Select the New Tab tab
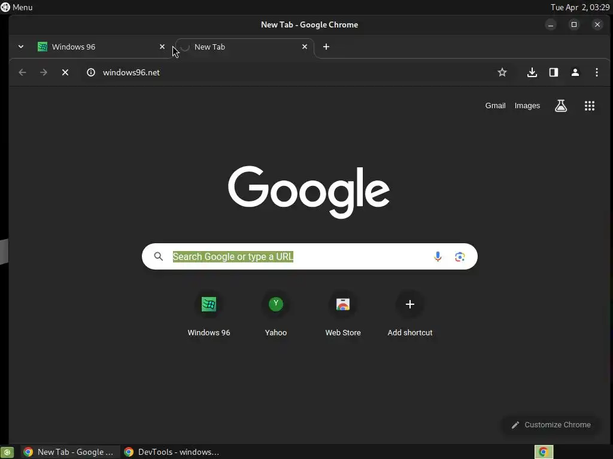Image resolution: width=613 pixels, height=459 pixels. pos(245,47)
